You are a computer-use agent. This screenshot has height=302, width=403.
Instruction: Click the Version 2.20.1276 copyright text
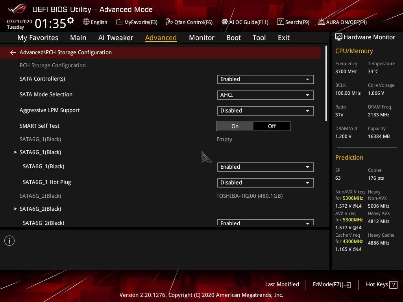click(201, 295)
